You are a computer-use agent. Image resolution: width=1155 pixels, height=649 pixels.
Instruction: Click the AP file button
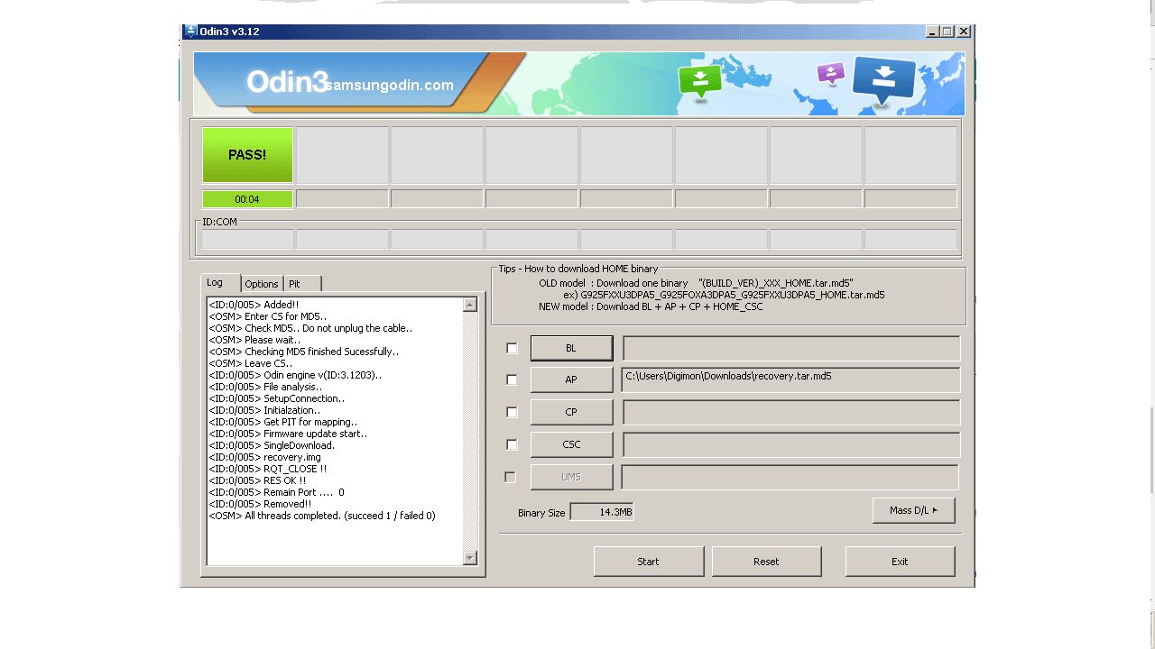[x=571, y=379]
